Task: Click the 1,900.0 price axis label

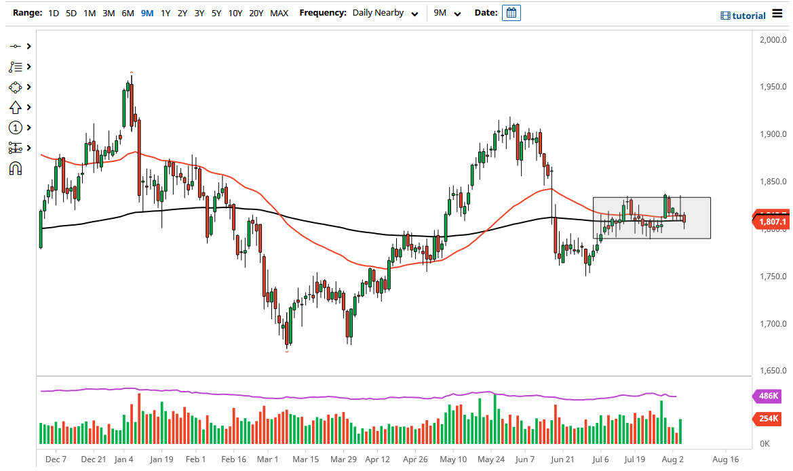Action: click(x=773, y=134)
